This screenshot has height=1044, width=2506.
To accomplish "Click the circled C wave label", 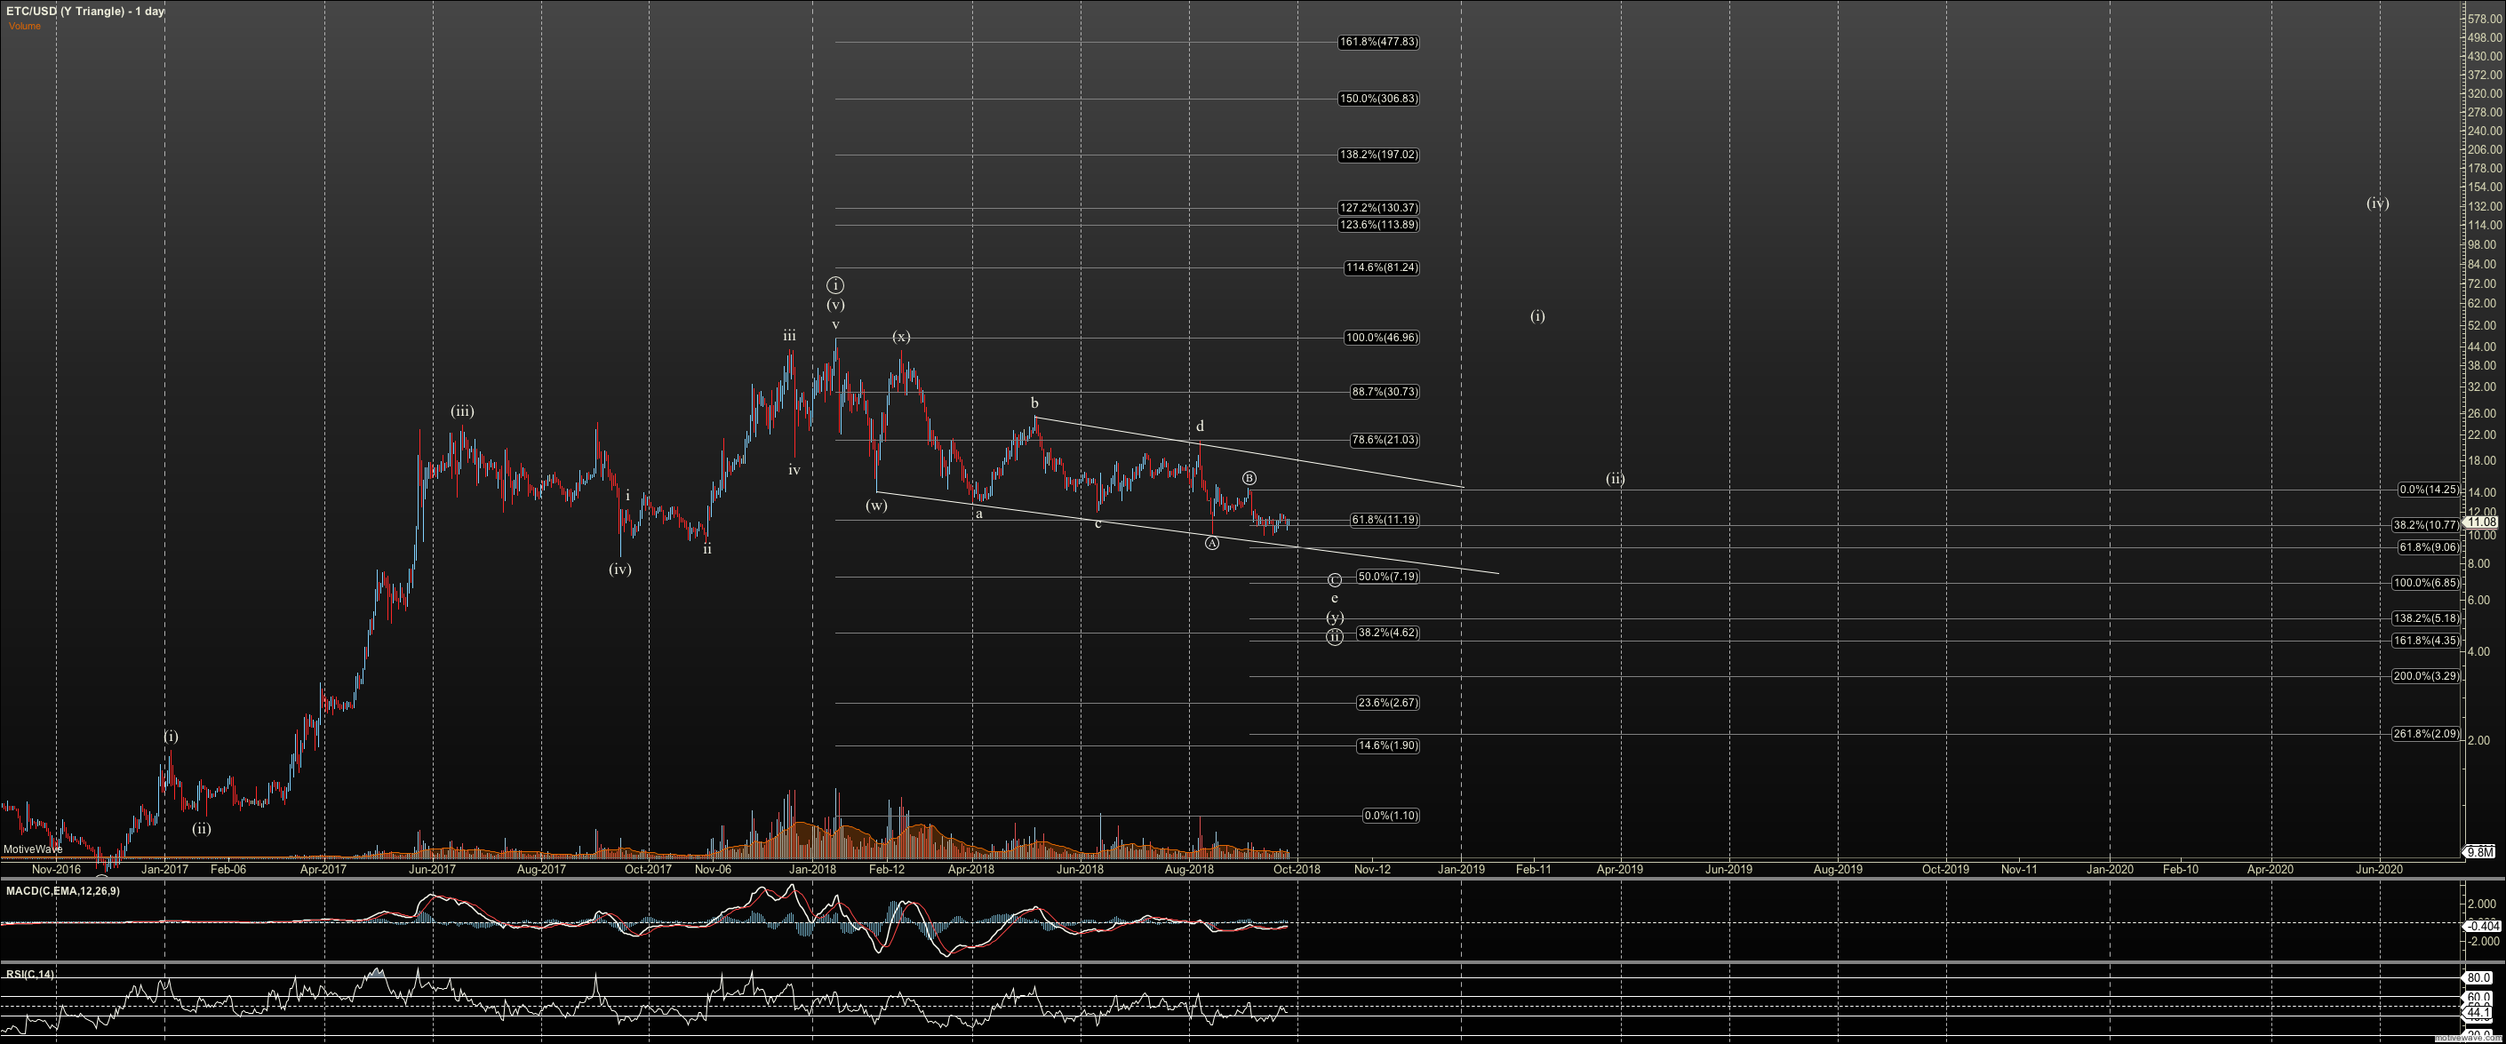I will [1335, 580].
